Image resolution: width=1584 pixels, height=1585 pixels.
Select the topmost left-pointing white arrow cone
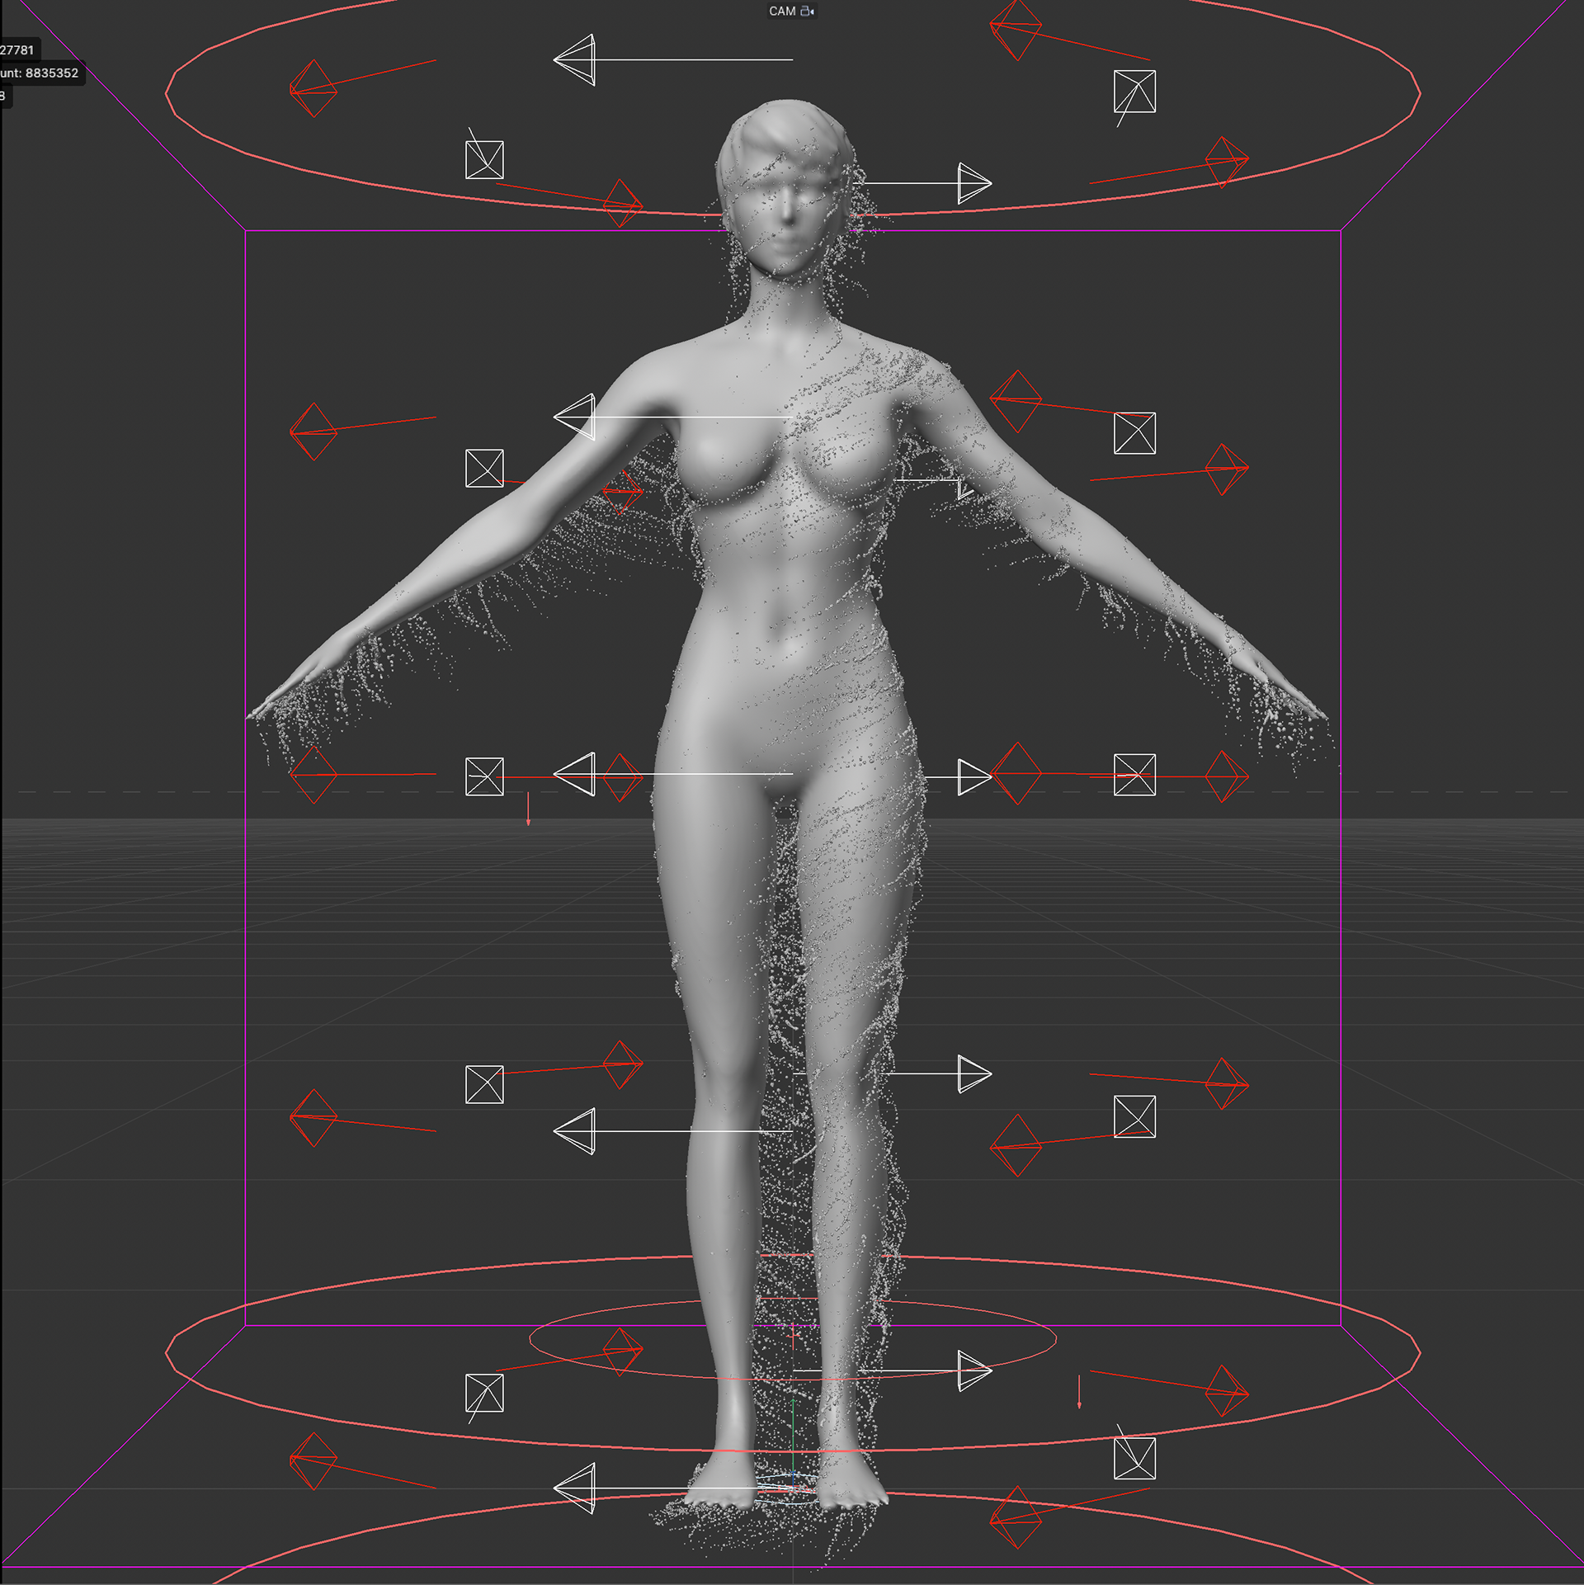576,59
